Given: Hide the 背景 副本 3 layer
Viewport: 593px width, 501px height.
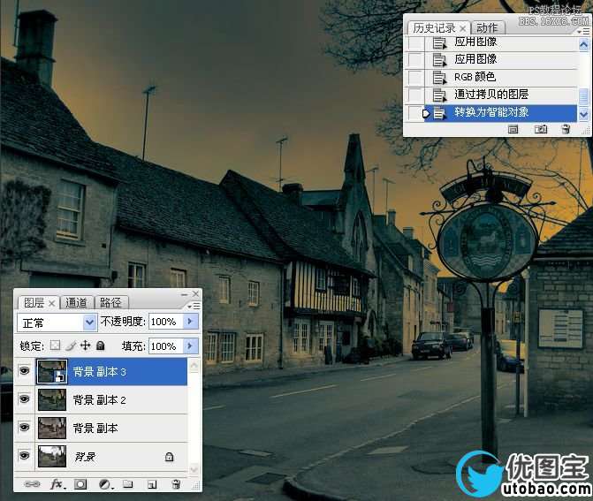Looking at the screenshot, I should pyautogui.click(x=23, y=373).
